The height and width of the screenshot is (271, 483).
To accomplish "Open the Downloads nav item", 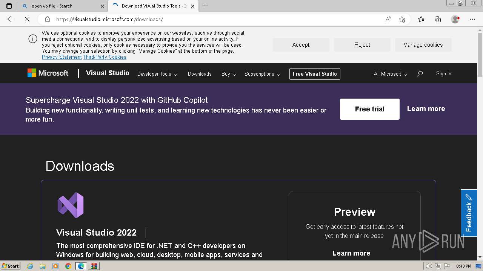I will tap(200, 74).
